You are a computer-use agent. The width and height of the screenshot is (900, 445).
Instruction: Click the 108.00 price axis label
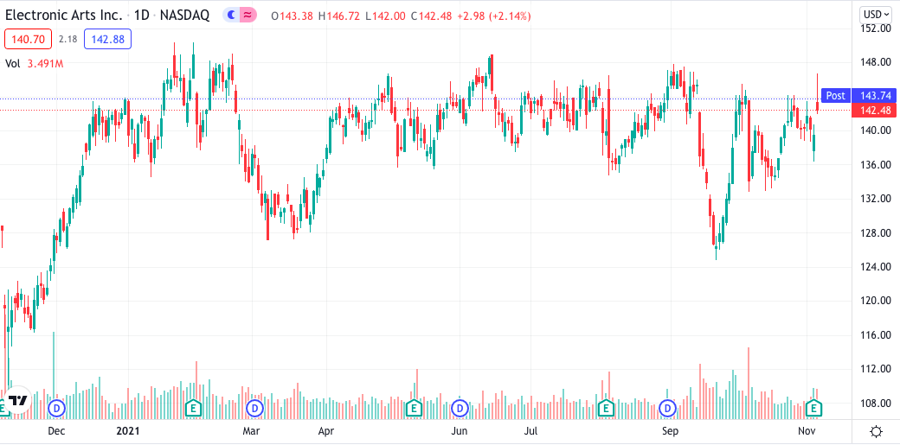pos(877,404)
